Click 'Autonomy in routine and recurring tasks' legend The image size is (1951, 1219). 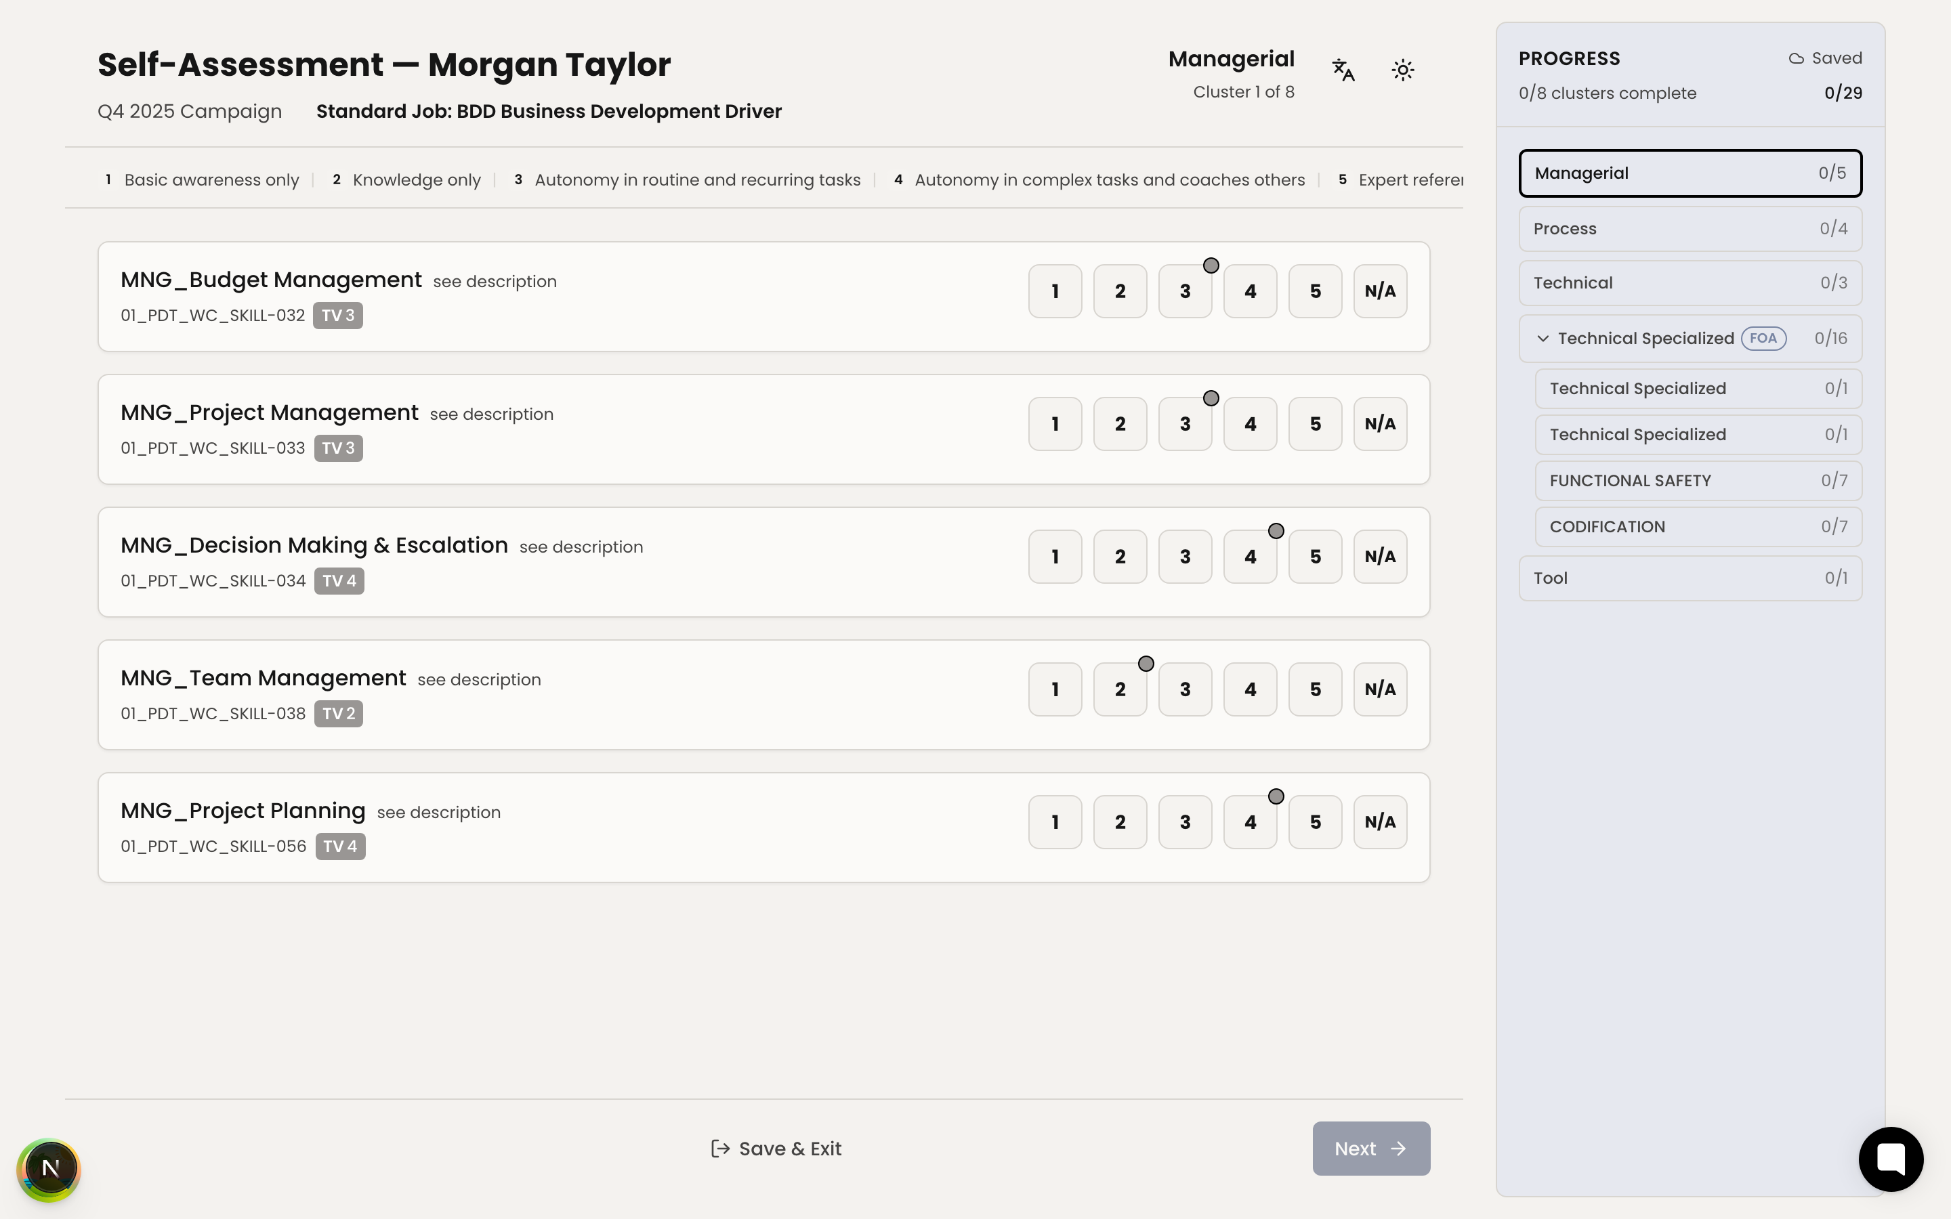coord(697,179)
